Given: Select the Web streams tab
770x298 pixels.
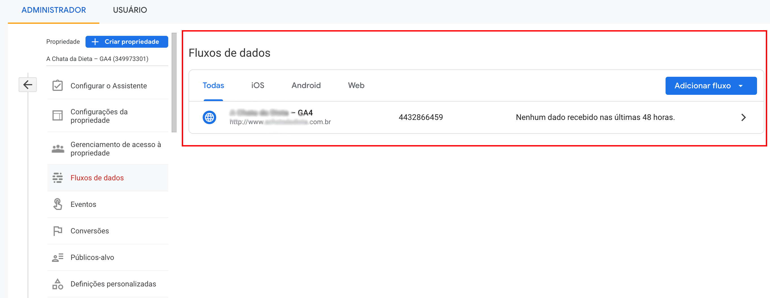Looking at the screenshot, I should click(x=356, y=86).
